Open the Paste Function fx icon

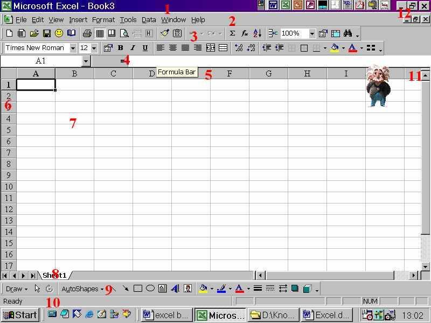[245, 33]
